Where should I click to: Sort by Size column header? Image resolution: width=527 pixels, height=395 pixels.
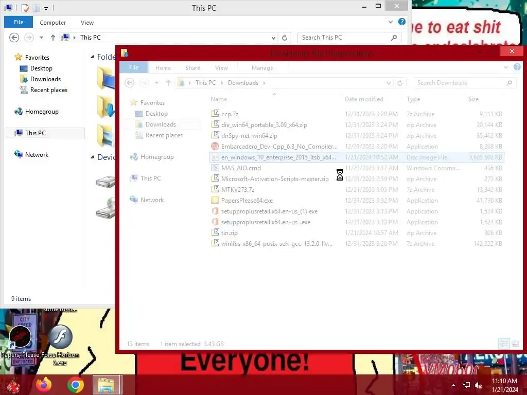point(473,99)
